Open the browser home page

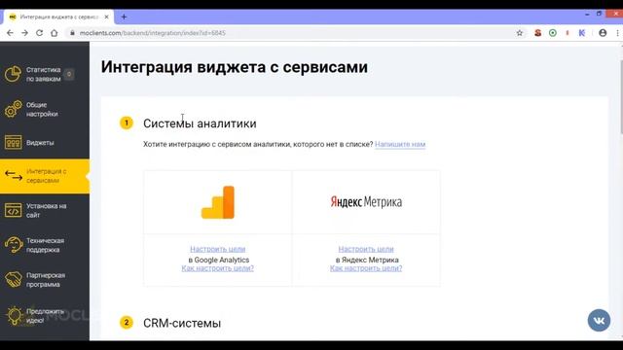55,33
